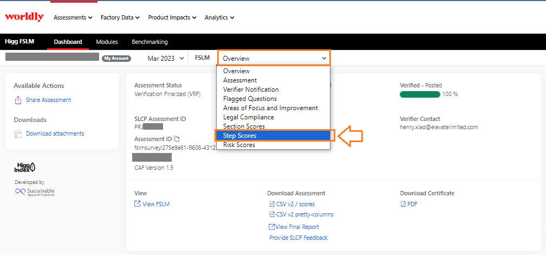
Task: Copy the Assessment ID with the copy icon
Action: 177,138
